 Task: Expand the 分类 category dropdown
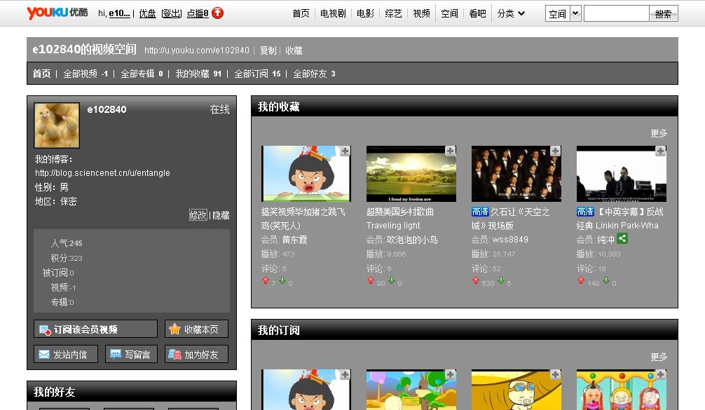tap(507, 13)
